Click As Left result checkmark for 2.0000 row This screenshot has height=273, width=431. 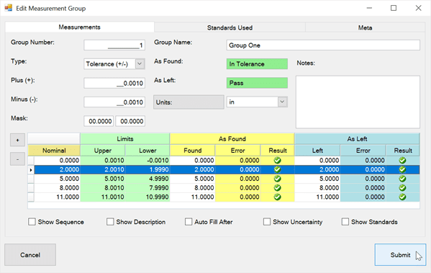402,169
